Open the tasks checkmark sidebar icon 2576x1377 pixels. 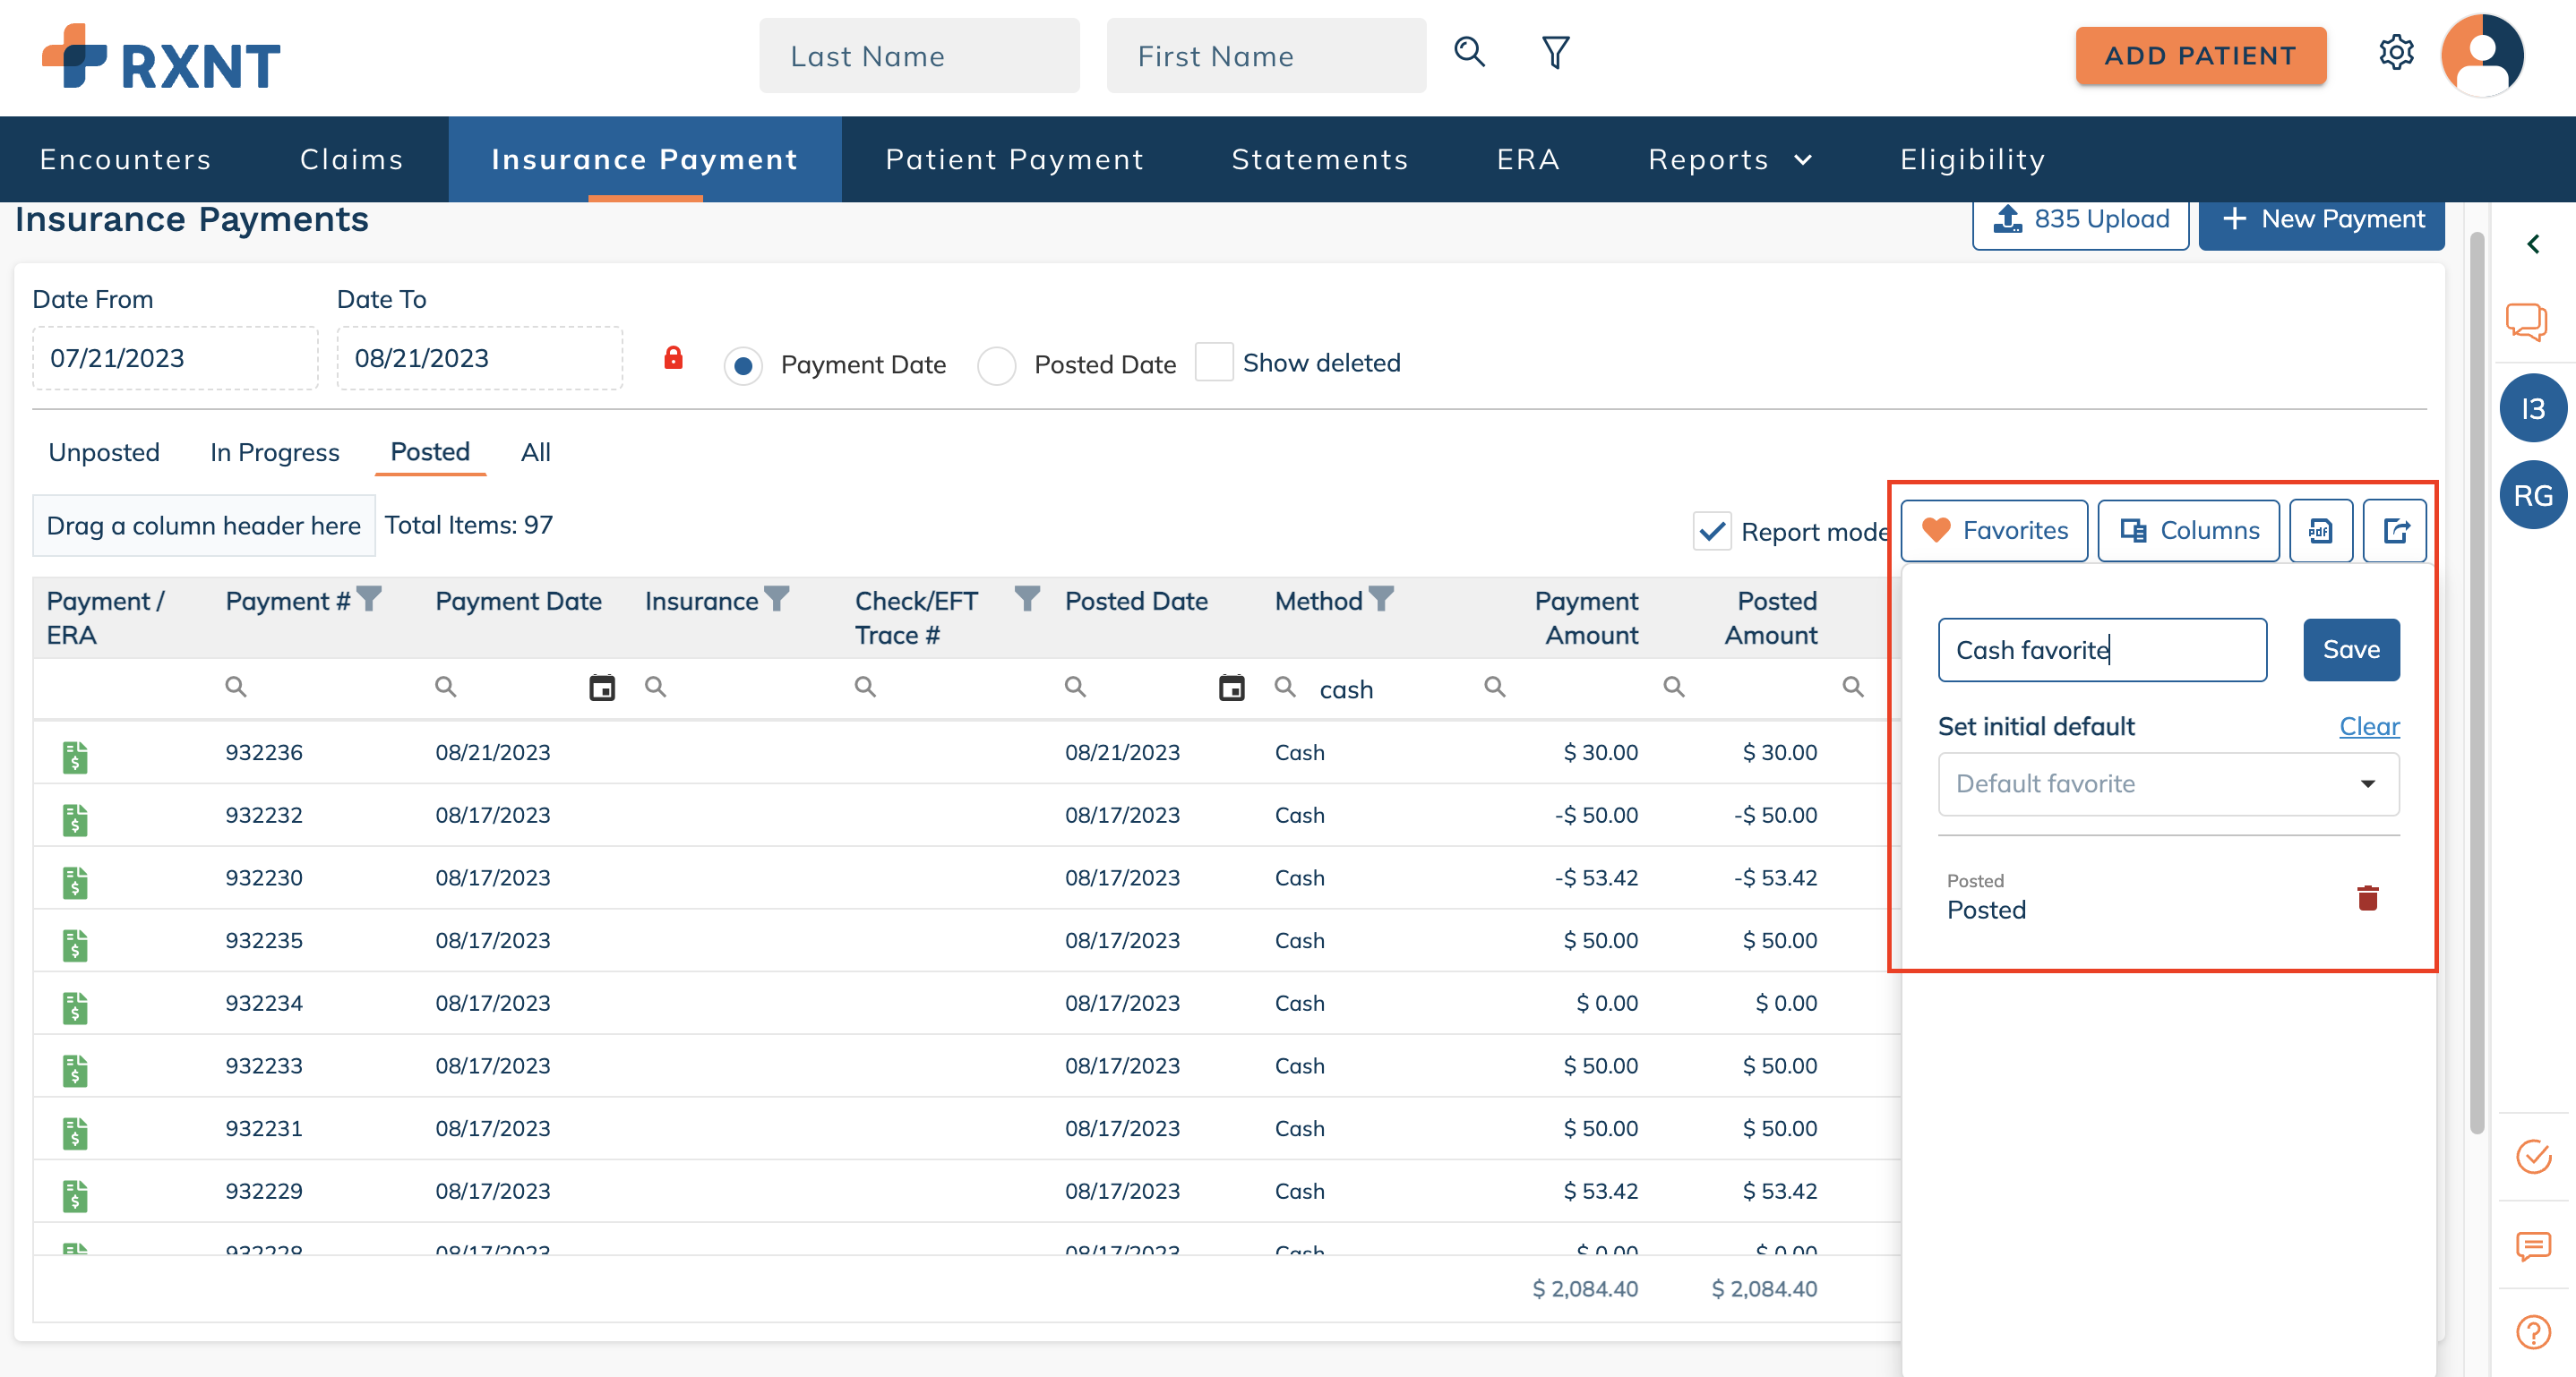pyautogui.click(x=2533, y=1156)
